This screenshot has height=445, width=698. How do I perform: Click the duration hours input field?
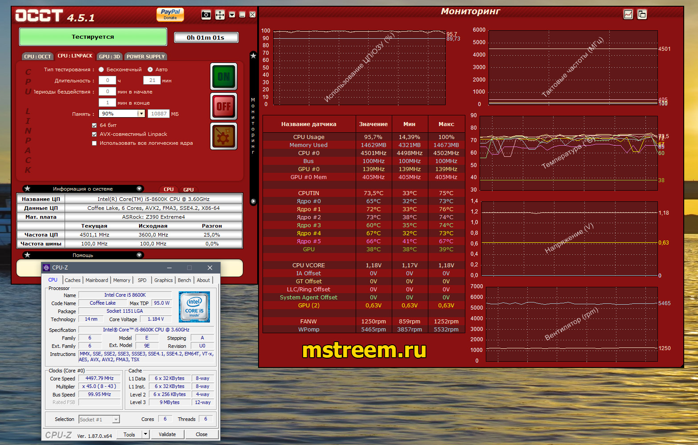tap(107, 80)
